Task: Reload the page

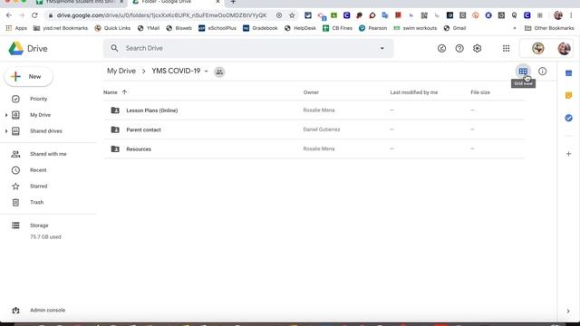Action: tap(34, 15)
